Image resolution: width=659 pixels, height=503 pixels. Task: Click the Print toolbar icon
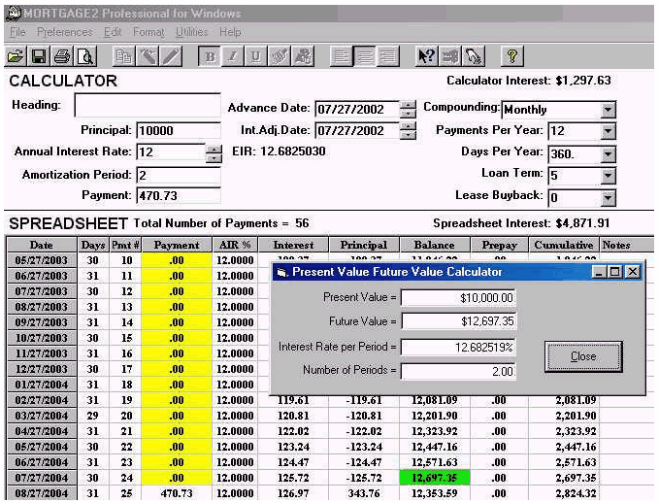pos(62,56)
